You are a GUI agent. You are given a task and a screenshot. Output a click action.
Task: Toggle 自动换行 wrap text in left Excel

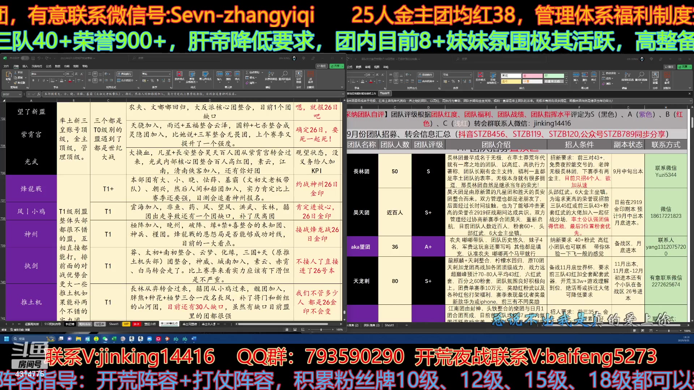(124, 74)
